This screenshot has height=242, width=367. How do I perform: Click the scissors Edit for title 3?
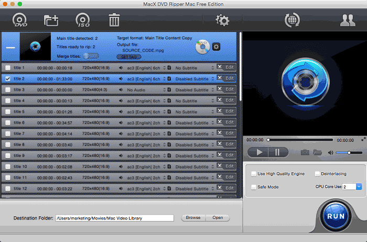click(x=226, y=89)
